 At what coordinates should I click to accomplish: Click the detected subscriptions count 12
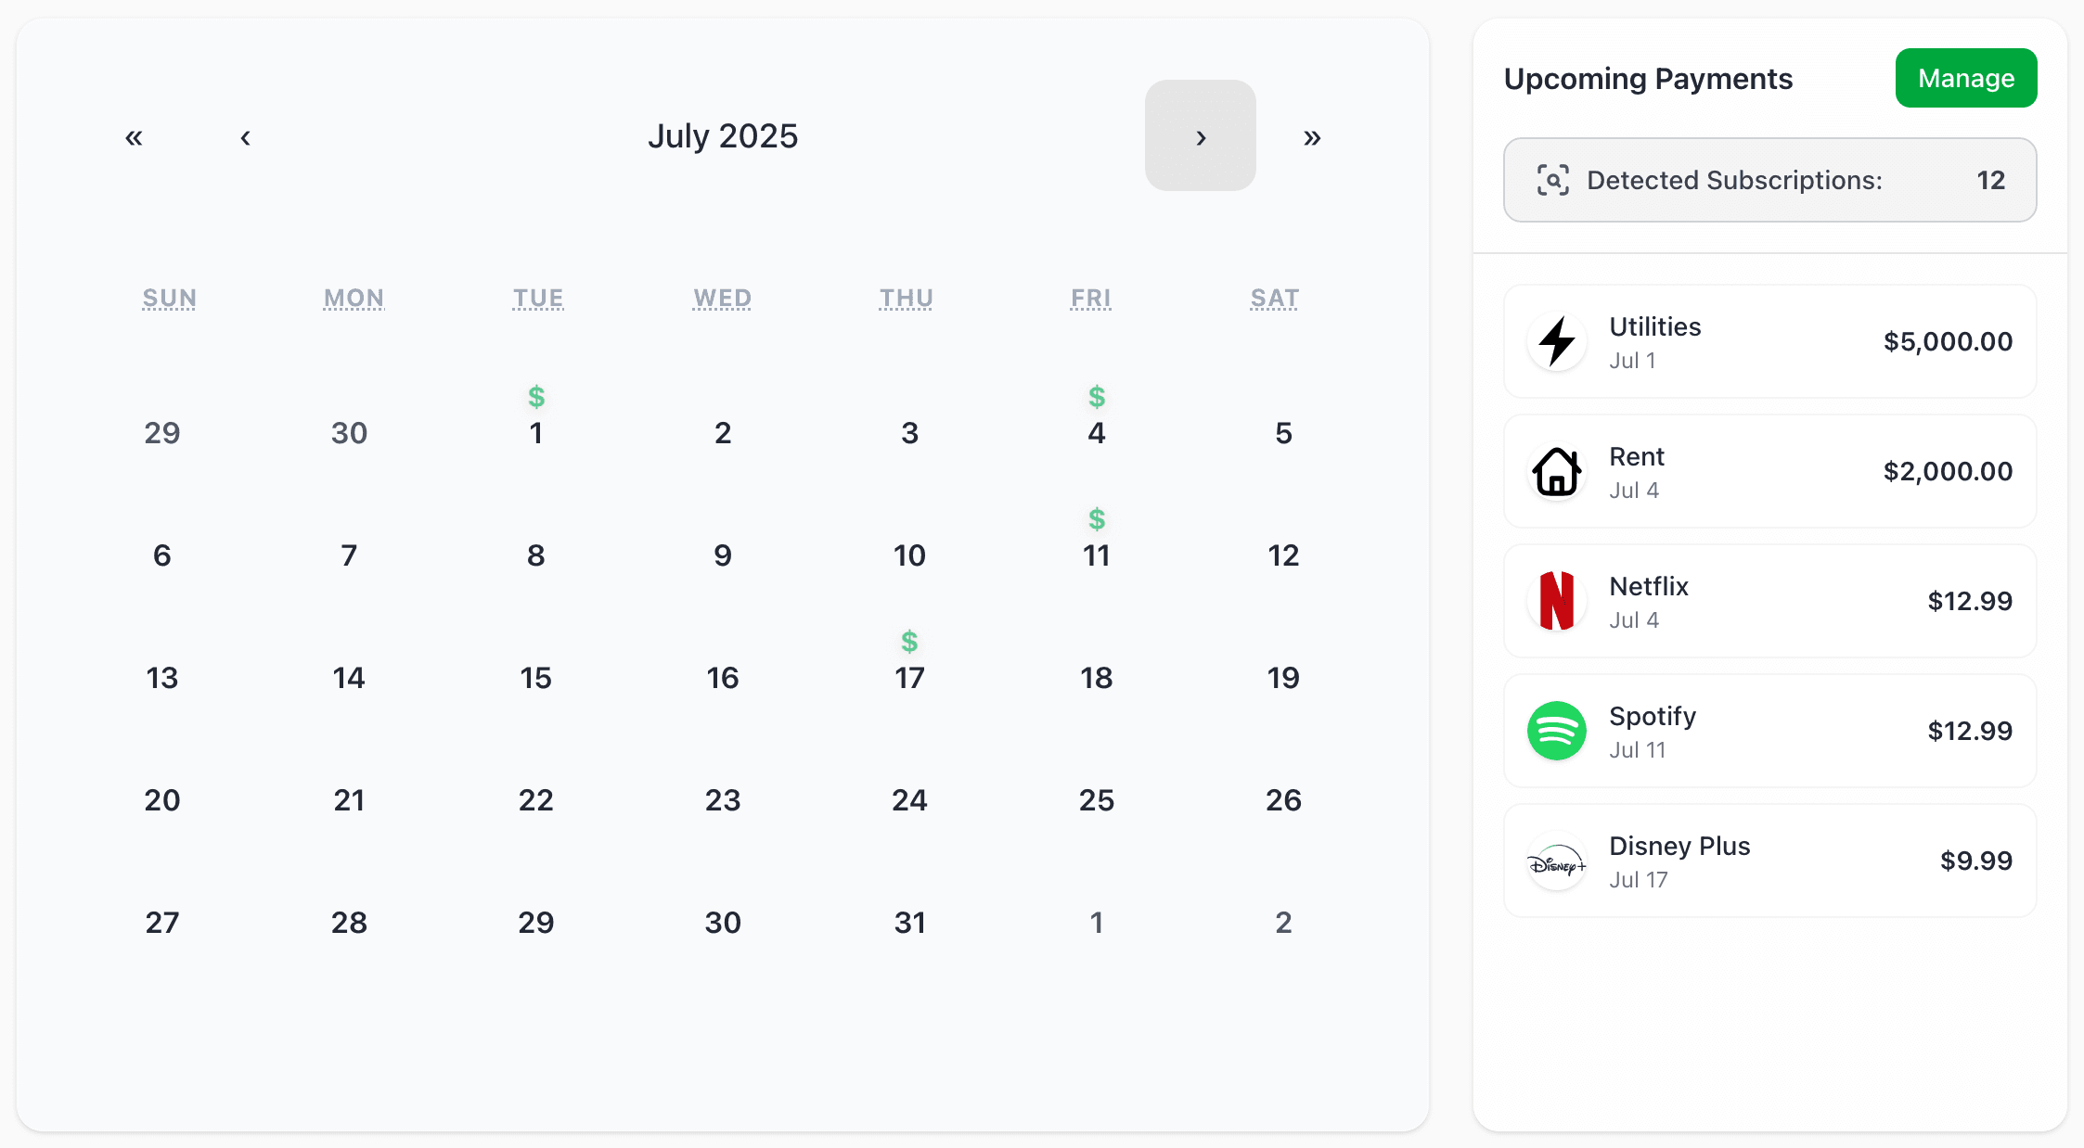click(x=1991, y=180)
